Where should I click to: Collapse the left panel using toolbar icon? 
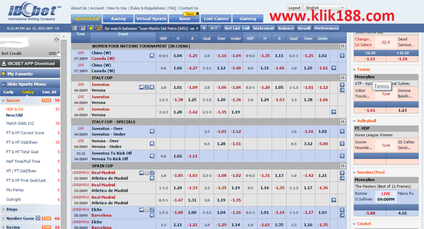pyautogui.click(x=75, y=28)
